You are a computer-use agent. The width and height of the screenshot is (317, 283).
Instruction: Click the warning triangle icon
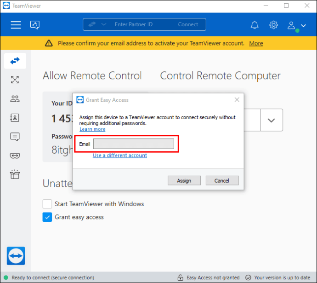49,43
